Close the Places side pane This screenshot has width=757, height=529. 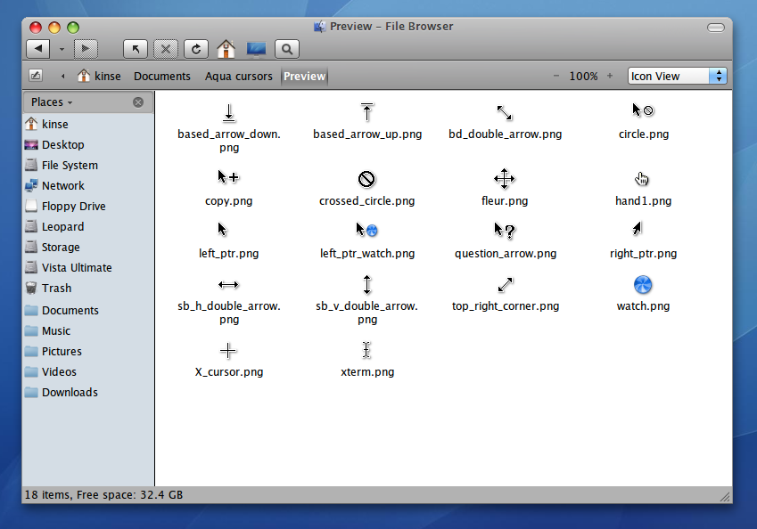pos(138,102)
